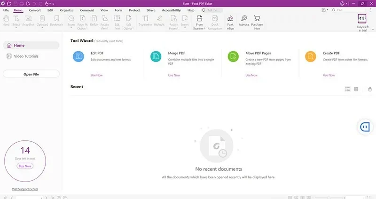Open the Protect tab
Viewport: 376px width, 199px height.
point(134,10)
